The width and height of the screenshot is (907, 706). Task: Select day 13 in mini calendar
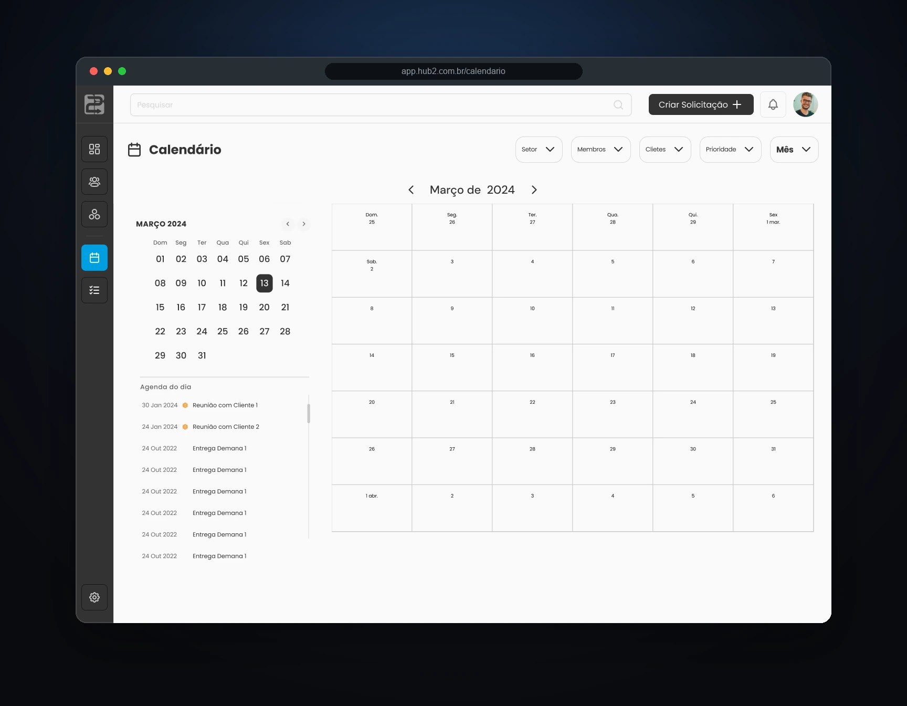pos(265,283)
